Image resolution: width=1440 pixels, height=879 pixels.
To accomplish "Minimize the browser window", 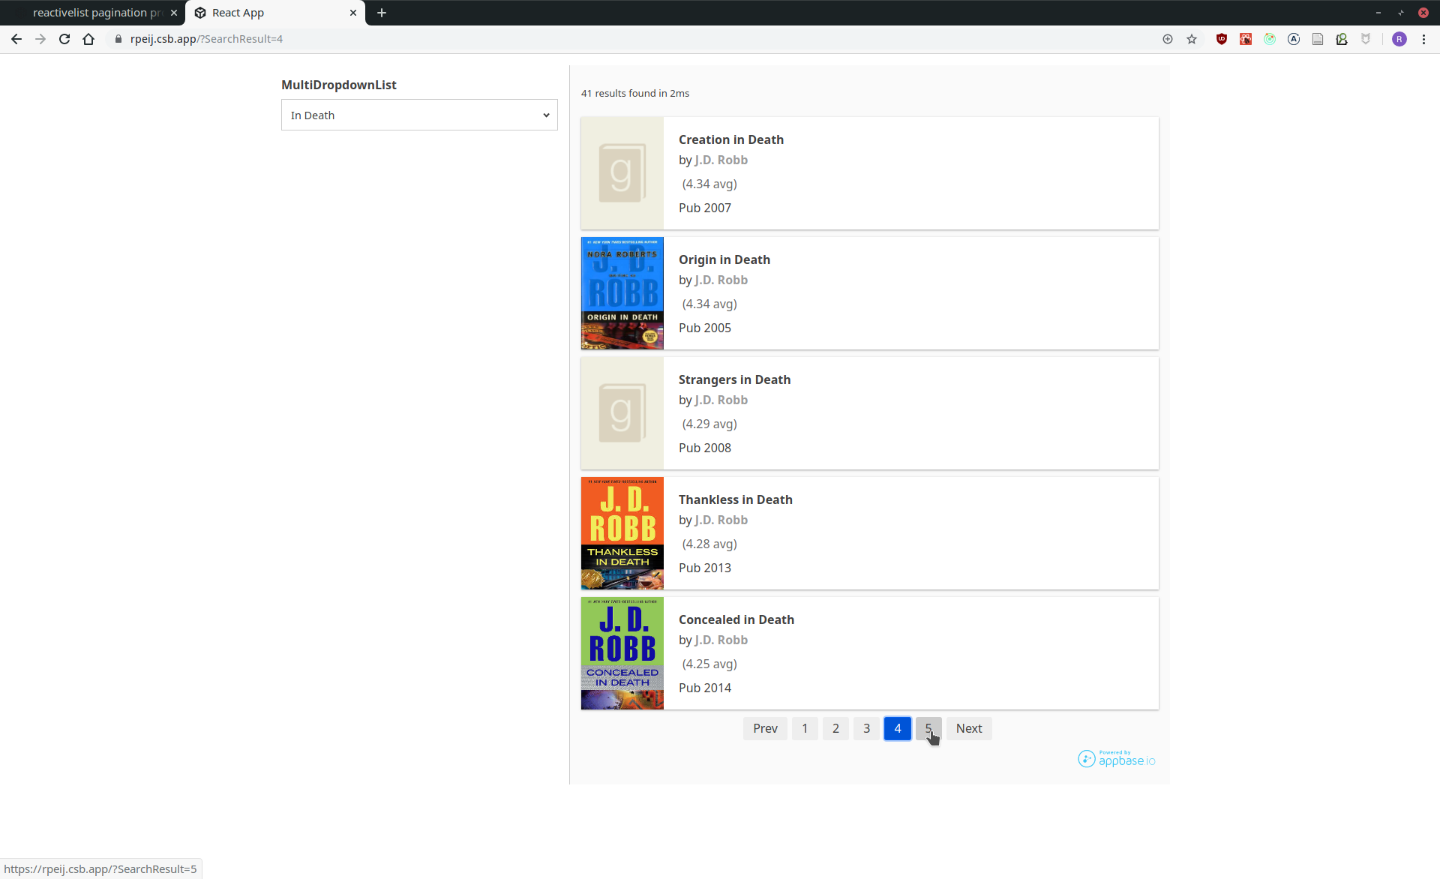I will click(x=1378, y=13).
